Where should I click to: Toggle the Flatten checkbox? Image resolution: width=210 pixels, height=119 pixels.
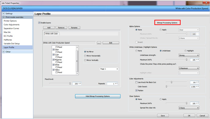pos(136,91)
